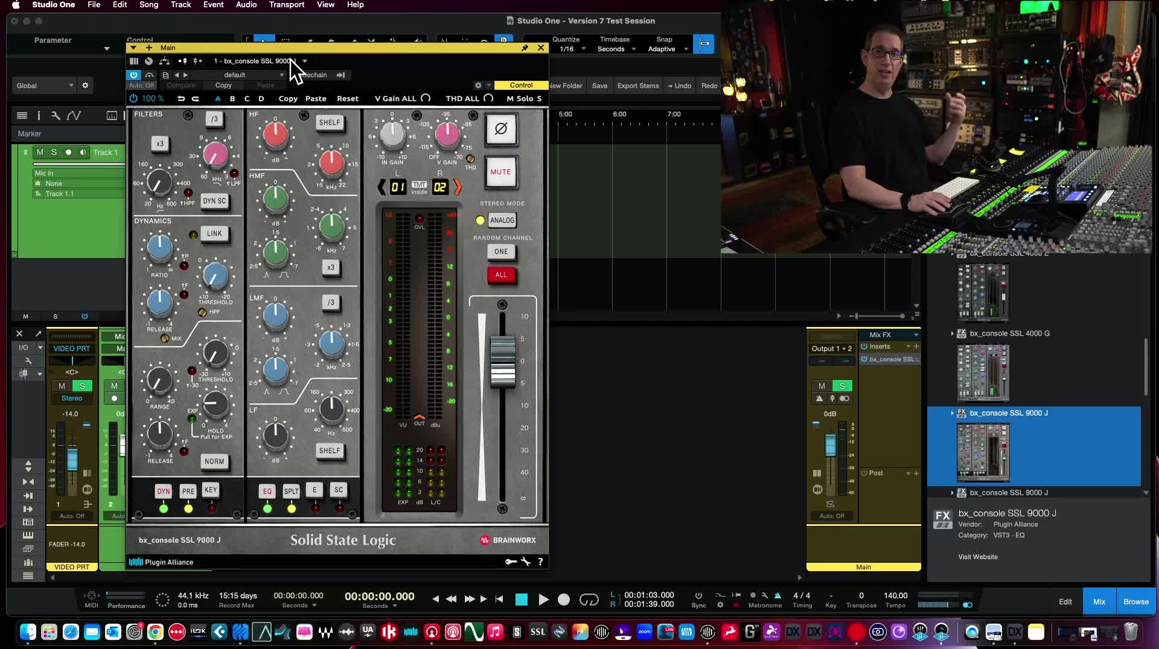Go to next TMT channel orange arrow
Screen dimensions: 1159x649
click(x=457, y=187)
